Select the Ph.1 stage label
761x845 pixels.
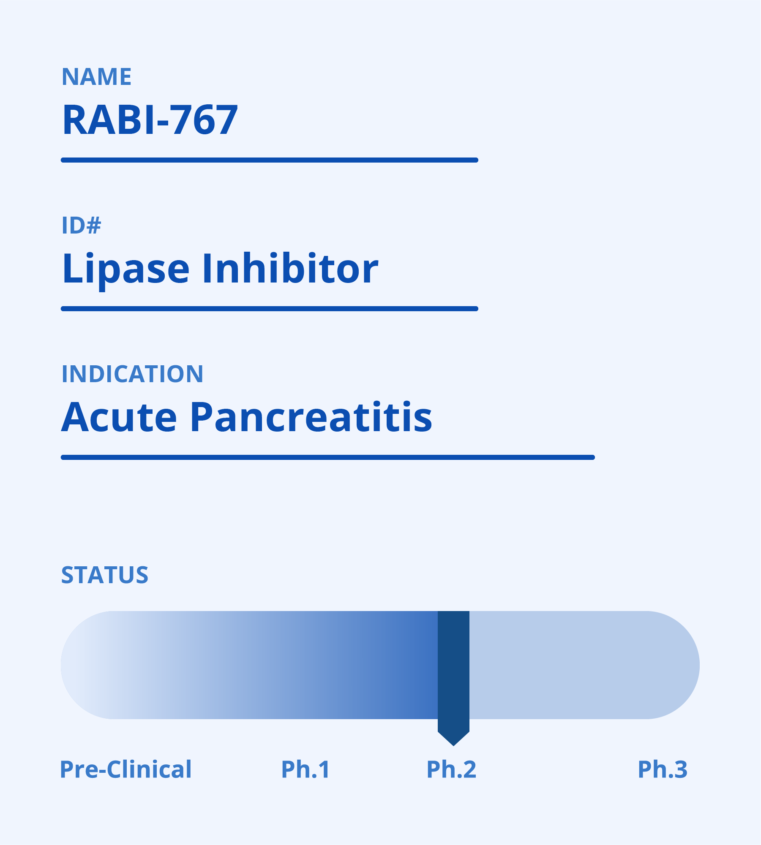(305, 769)
